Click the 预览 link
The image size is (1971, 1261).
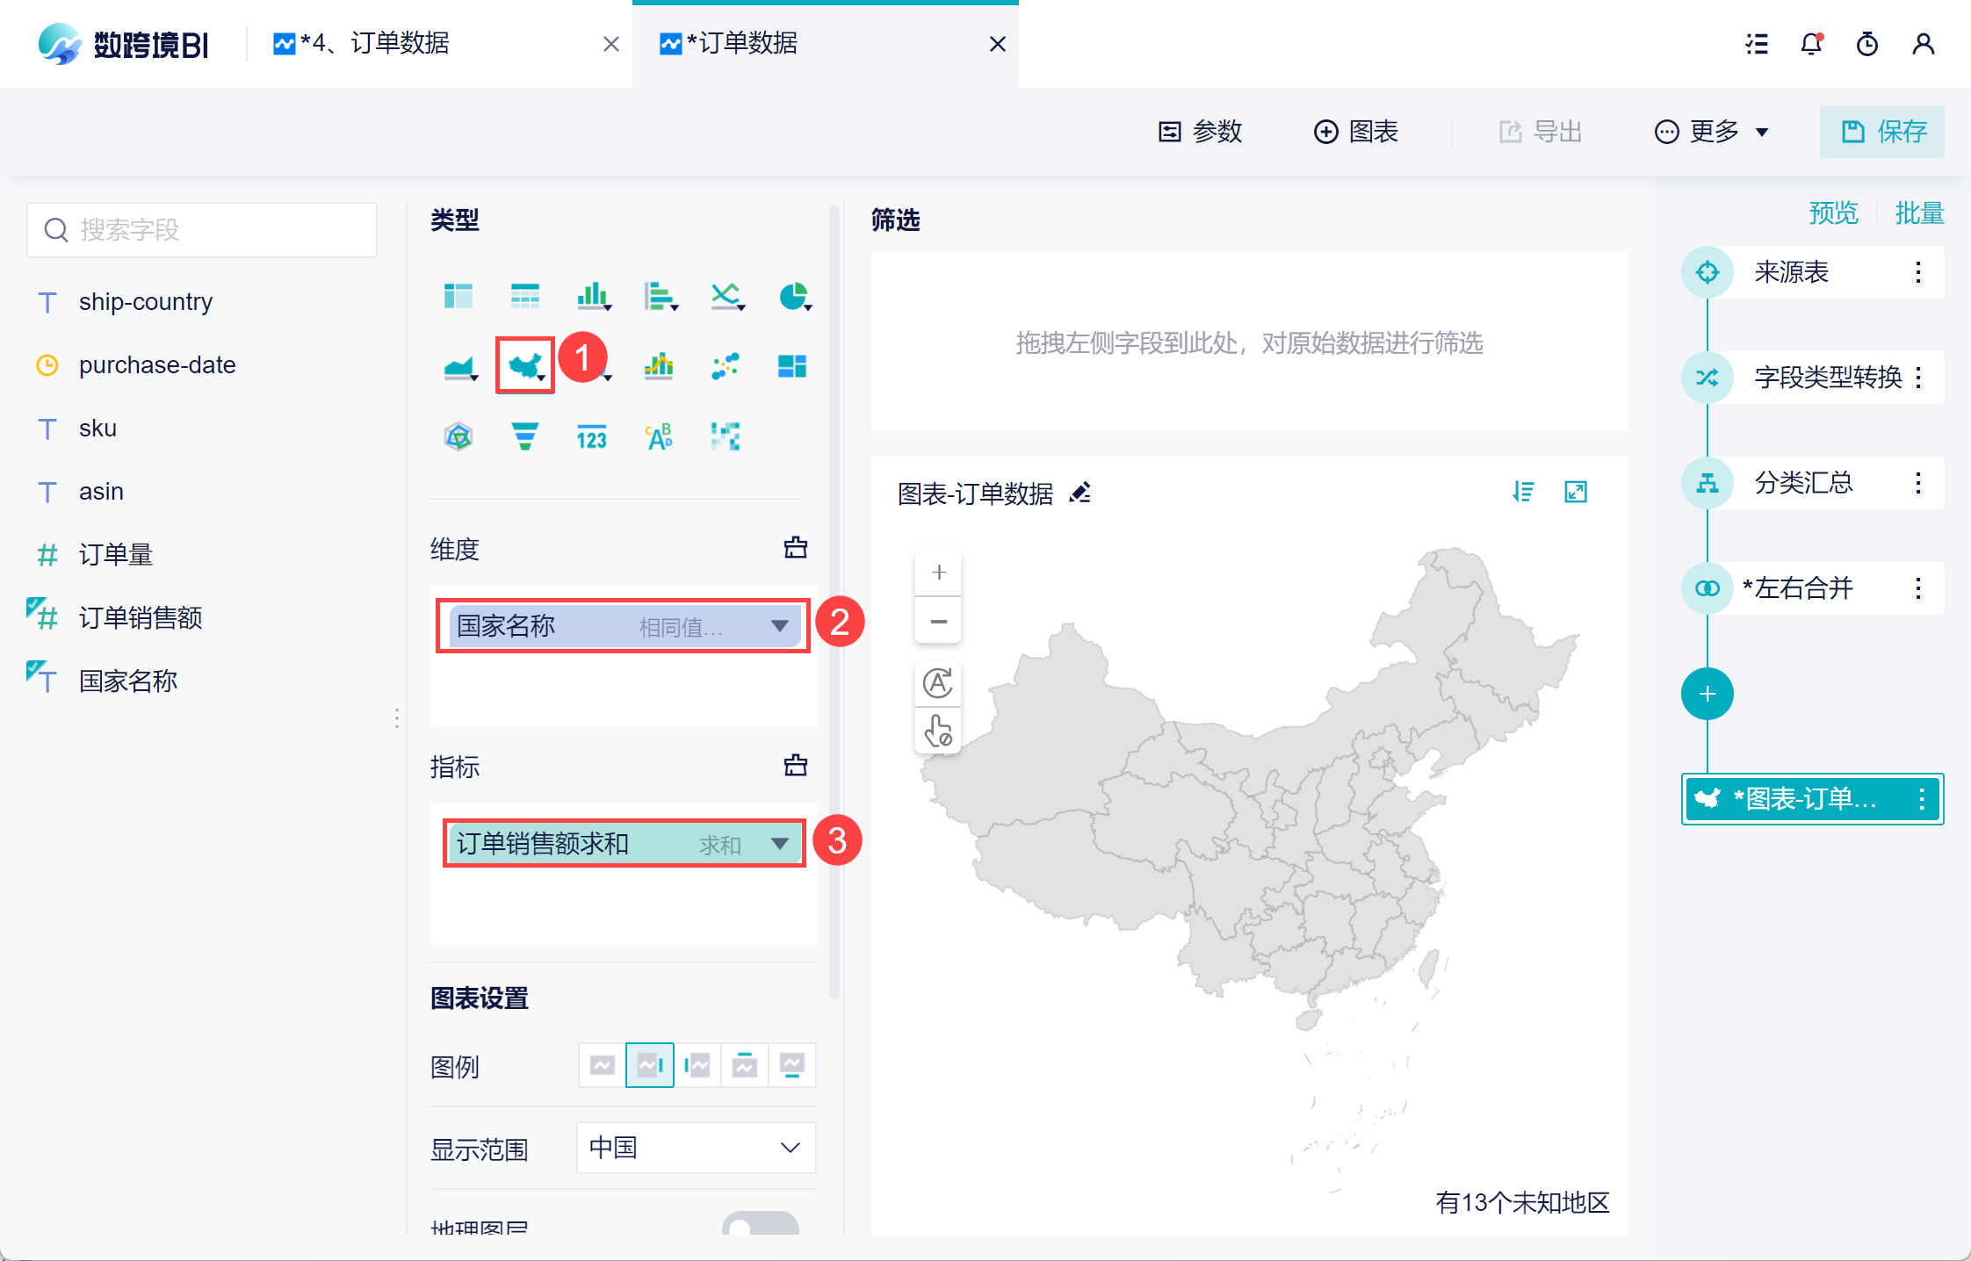point(1833,213)
